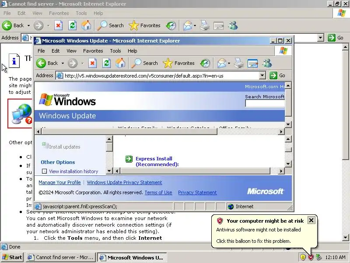Open History icon in Windows Update window
This screenshot has width=350, height=263.
pos(205,63)
